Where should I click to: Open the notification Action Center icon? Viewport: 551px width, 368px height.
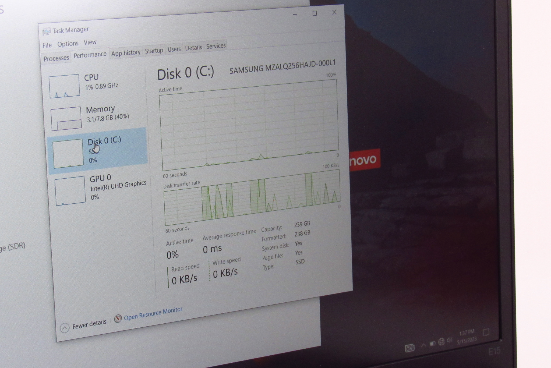[x=486, y=332]
